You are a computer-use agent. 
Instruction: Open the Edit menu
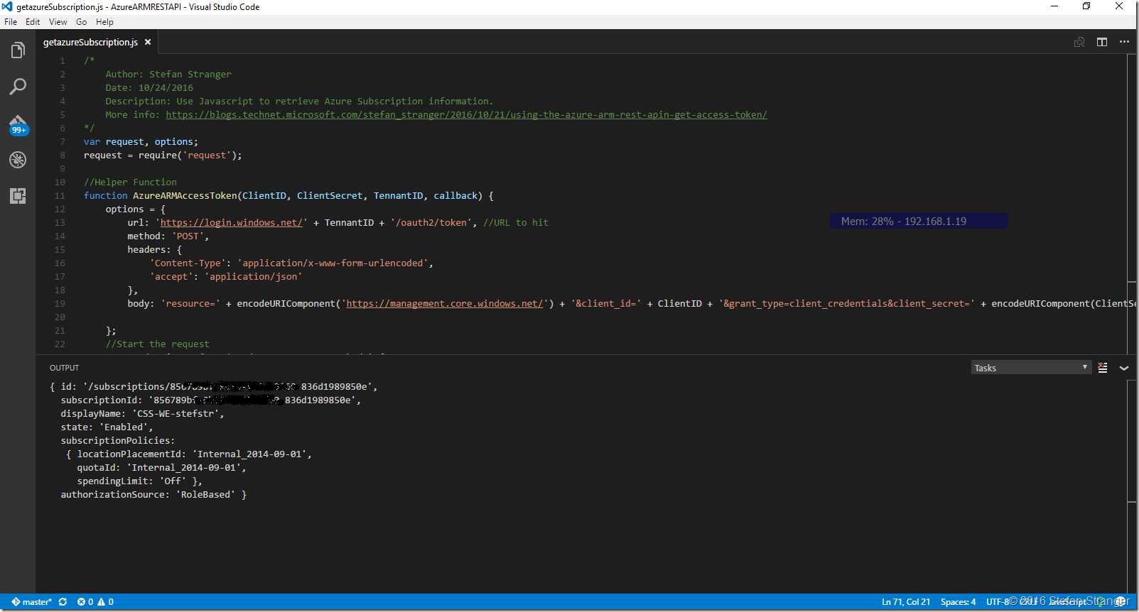click(33, 22)
